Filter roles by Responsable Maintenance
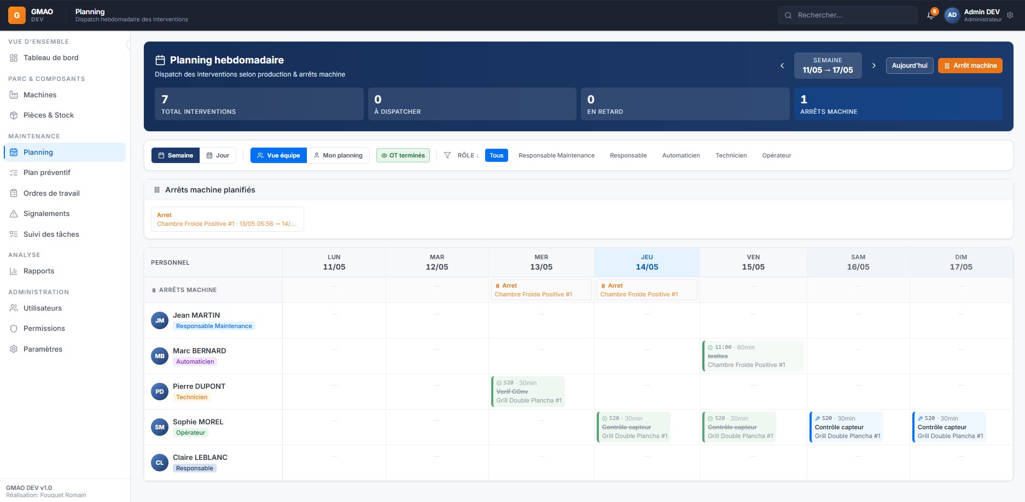 point(556,155)
